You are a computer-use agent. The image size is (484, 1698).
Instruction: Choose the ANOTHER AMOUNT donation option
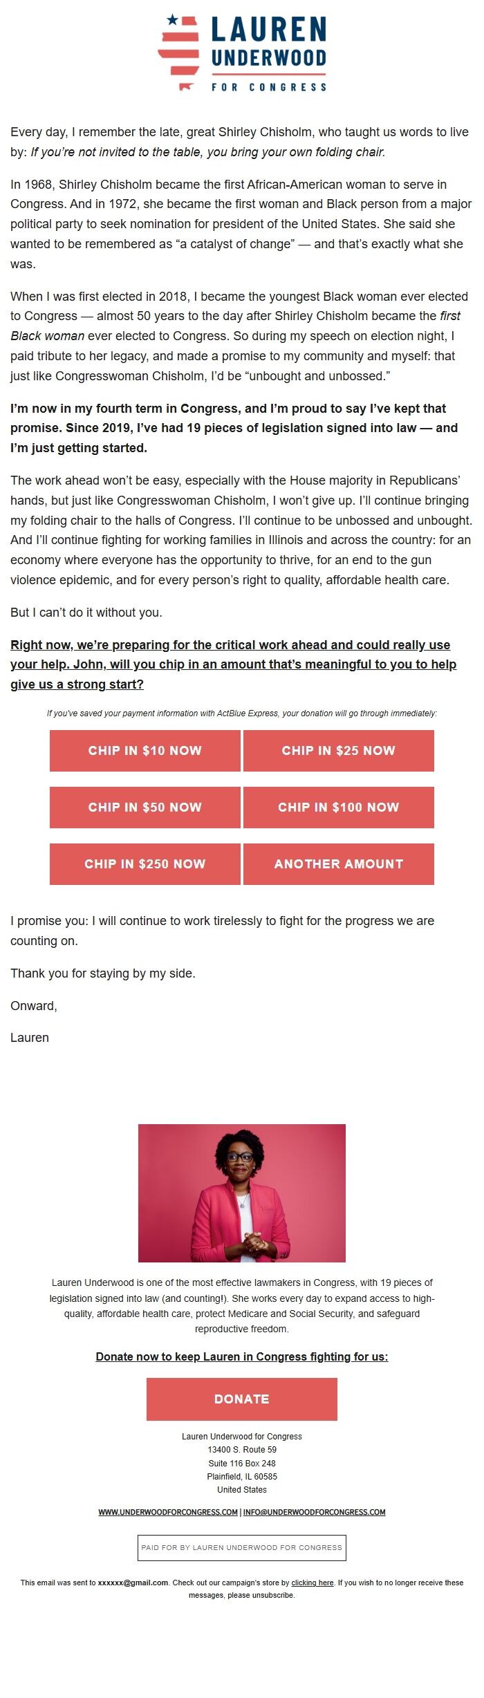tap(338, 864)
